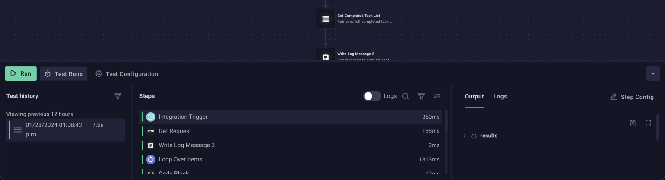Click the Viewing previous 12 hours text
The height and width of the screenshot is (180, 665).
[39, 114]
